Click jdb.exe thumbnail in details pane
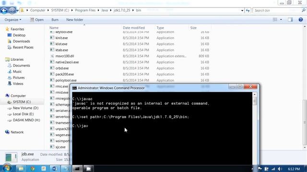 click(11, 157)
